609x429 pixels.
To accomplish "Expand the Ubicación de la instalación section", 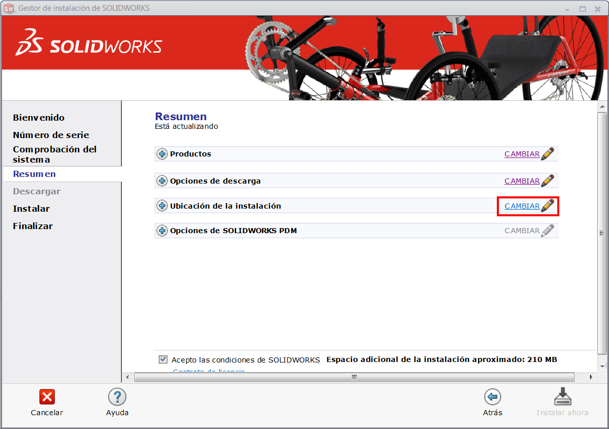I will tap(161, 206).
